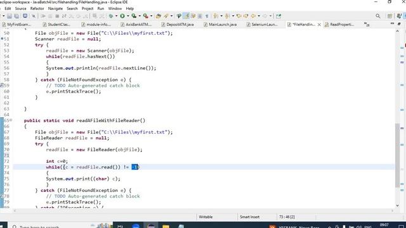
Task: Show the hidden editor tabs list
Action: click(367, 24)
